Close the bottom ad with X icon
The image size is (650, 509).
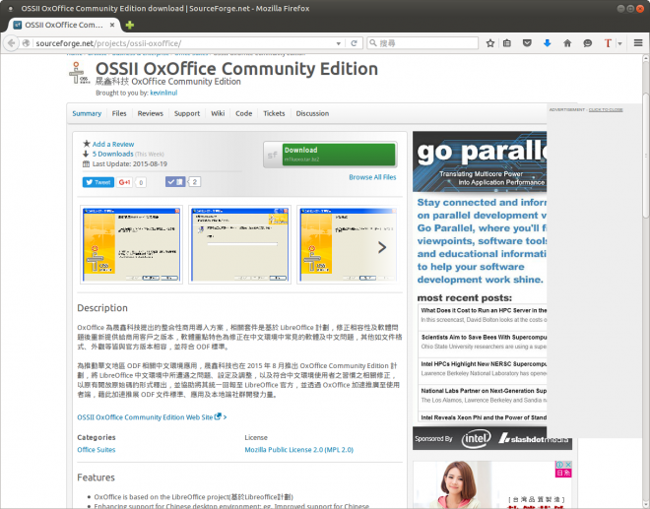tap(568, 465)
